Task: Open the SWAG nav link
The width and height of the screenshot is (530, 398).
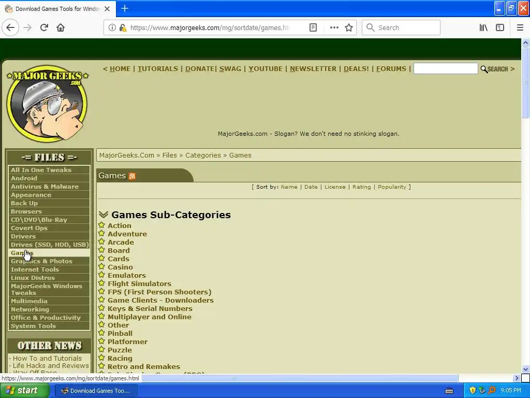Action: pos(230,69)
